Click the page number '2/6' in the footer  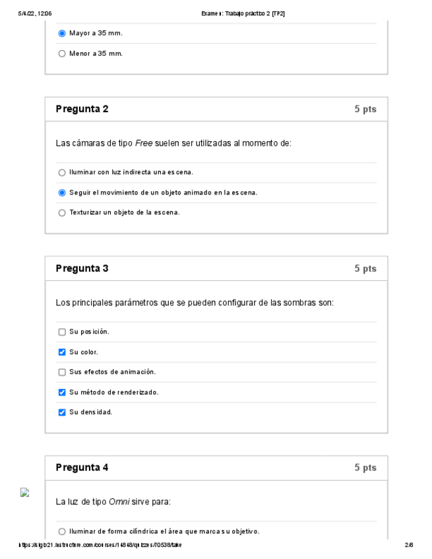[408, 545]
